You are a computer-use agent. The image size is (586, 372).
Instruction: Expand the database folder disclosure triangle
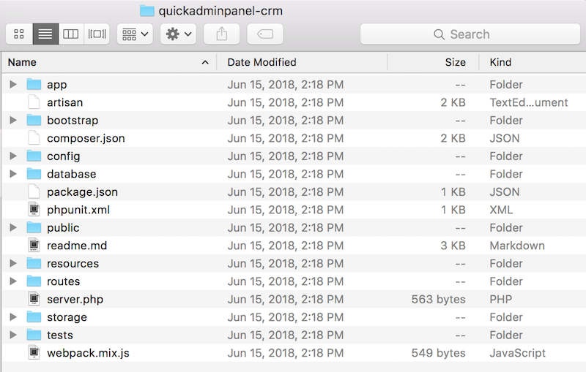(13, 174)
